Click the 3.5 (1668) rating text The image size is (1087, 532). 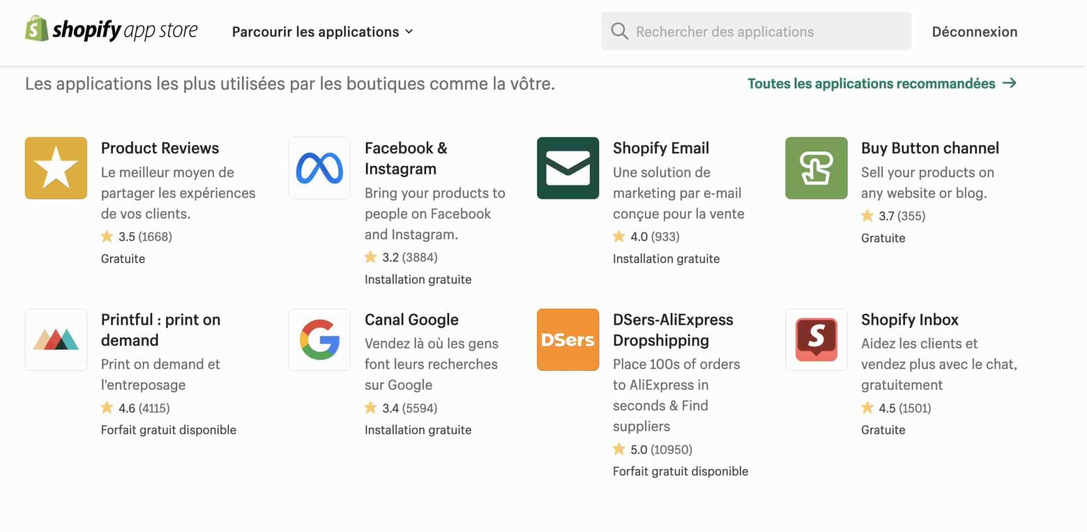[x=145, y=237]
